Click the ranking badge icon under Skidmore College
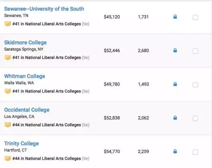The image size is (212, 168). [8, 57]
